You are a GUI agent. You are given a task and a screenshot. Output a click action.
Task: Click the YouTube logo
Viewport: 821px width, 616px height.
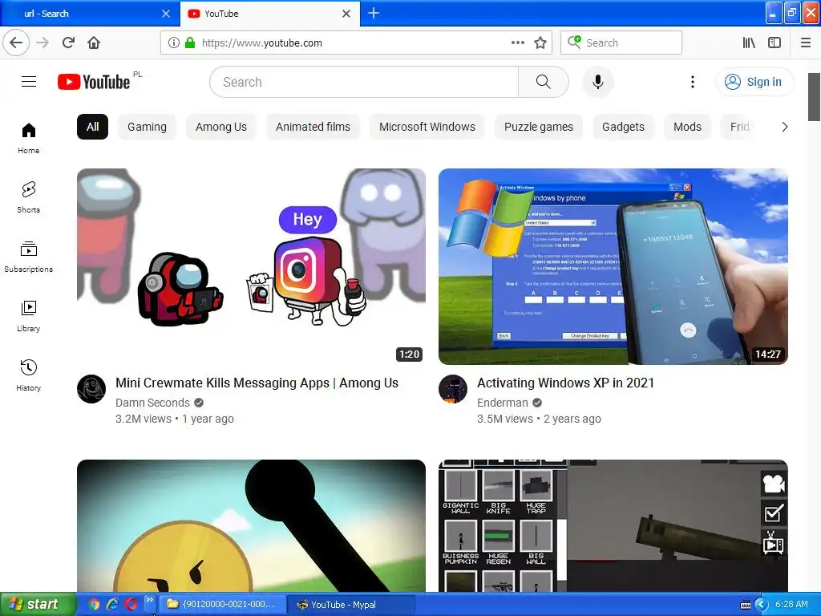tap(95, 83)
